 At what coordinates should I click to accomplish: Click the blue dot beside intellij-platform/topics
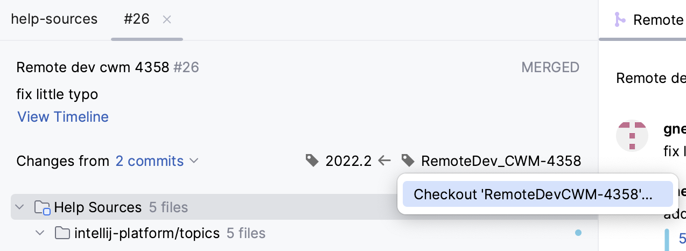point(578,233)
